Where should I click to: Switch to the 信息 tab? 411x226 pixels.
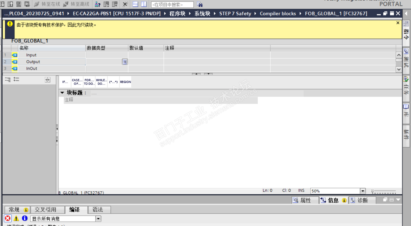click(334, 200)
